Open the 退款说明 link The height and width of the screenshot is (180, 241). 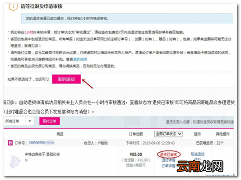[80, 60]
